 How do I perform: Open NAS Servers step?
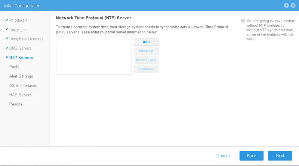tap(20, 95)
